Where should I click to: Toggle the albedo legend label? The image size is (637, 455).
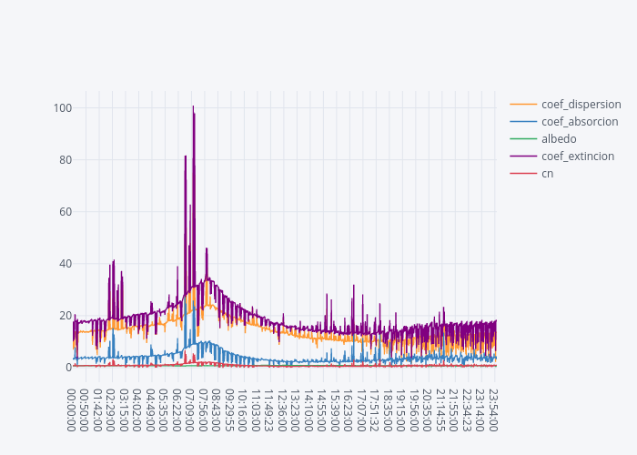[559, 139]
